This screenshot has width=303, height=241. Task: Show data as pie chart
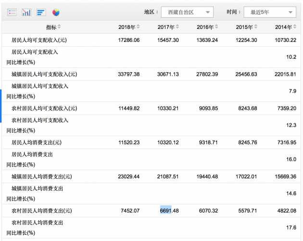[56, 12]
